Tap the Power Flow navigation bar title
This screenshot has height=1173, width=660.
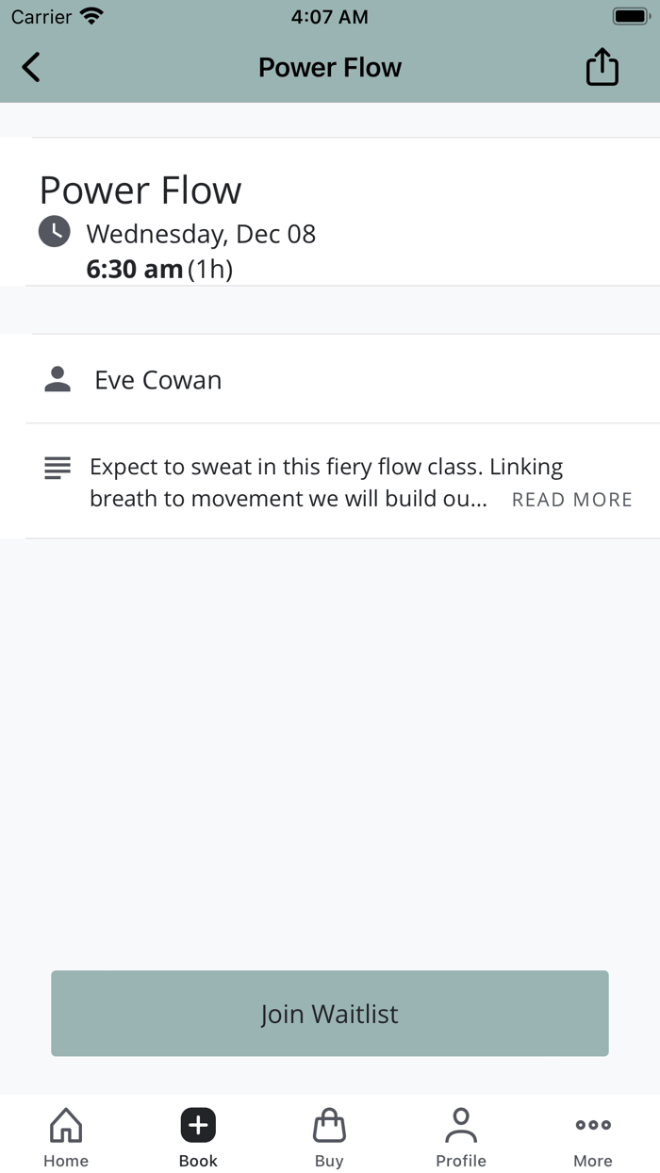point(330,68)
